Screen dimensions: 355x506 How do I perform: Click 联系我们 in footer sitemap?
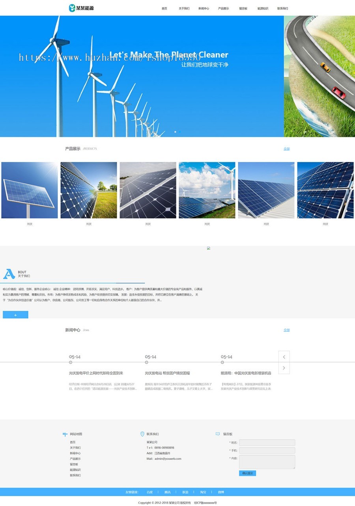coord(75,475)
